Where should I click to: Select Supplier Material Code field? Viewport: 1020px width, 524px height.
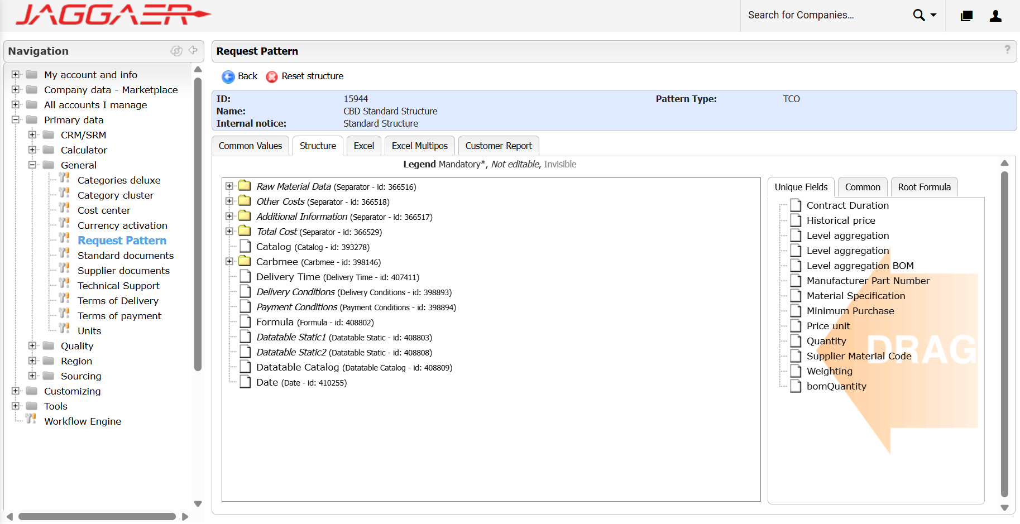(x=859, y=356)
